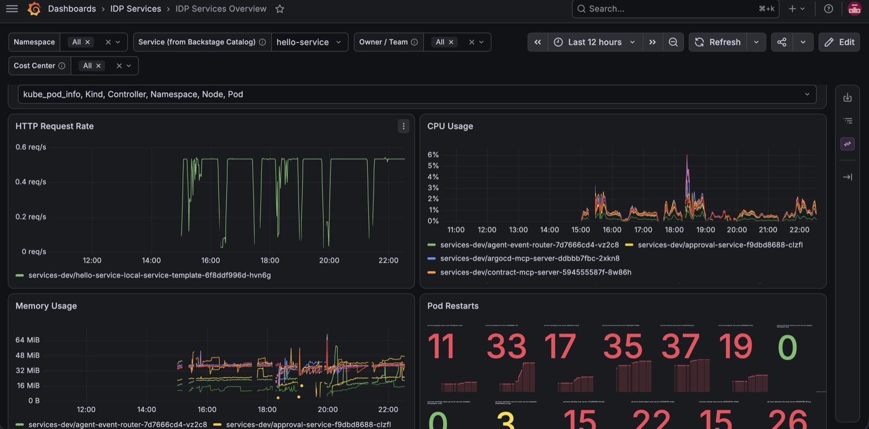Show info for Cost Center
The image size is (869, 429).
click(x=62, y=66)
